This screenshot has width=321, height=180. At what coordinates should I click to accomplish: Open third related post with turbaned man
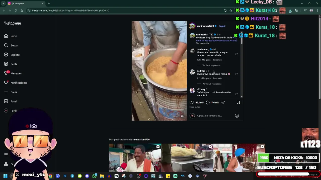pyautogui.click(x=239, y=158)
